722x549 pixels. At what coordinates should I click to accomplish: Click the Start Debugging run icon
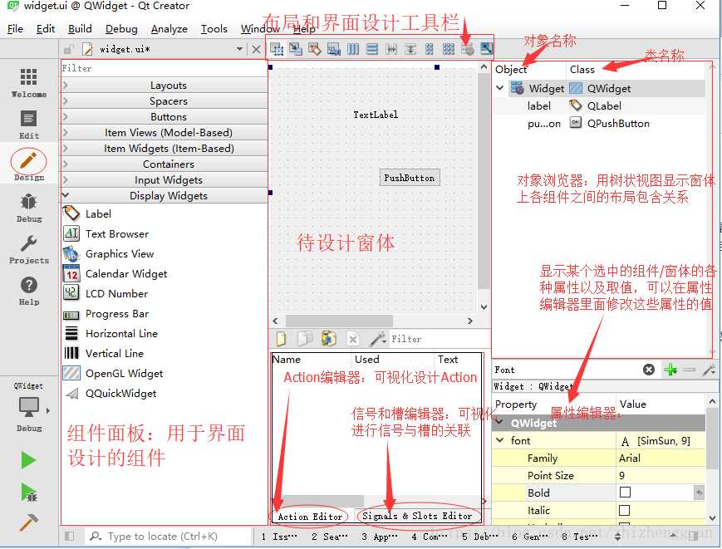(29, 493)
